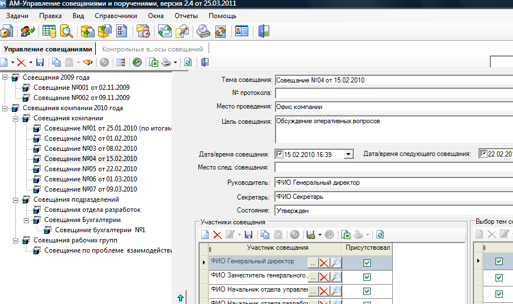
Task: Toggle the Дата/время совещания date checkbox
Action: 279,154
